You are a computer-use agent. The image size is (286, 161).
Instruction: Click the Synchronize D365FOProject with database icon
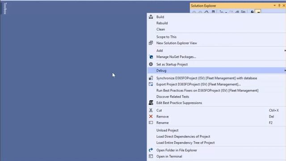[x=151, y=78]
